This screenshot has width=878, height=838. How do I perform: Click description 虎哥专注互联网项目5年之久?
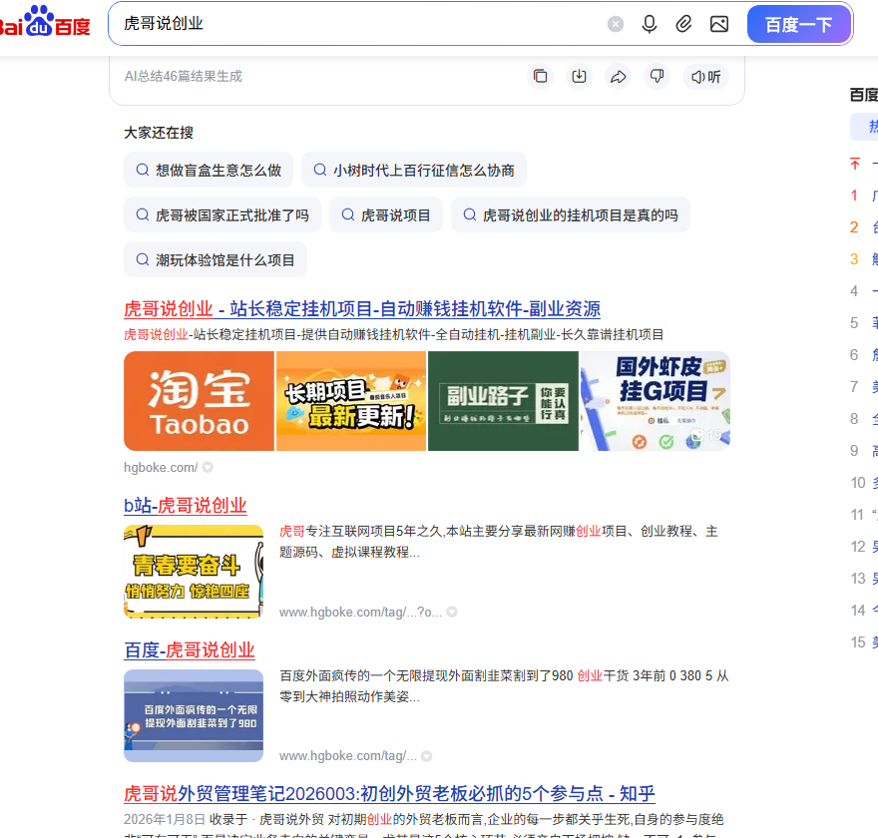(498, 542)
